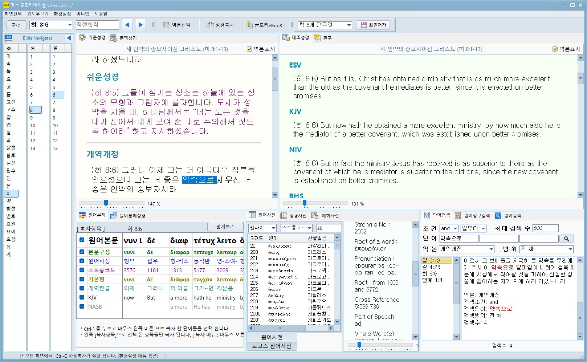Adjust the 147% zoom slider

(106, 203)
